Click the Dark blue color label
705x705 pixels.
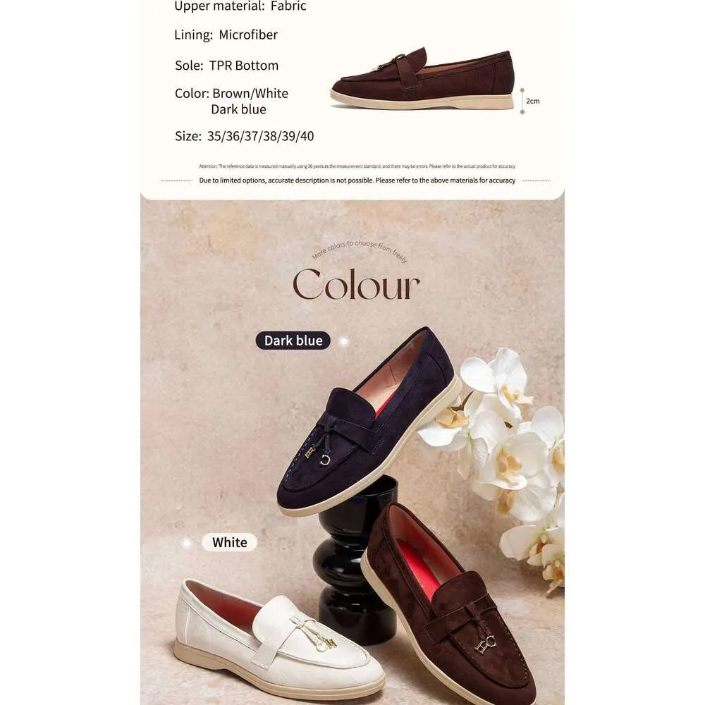click(x=293, y=341)
